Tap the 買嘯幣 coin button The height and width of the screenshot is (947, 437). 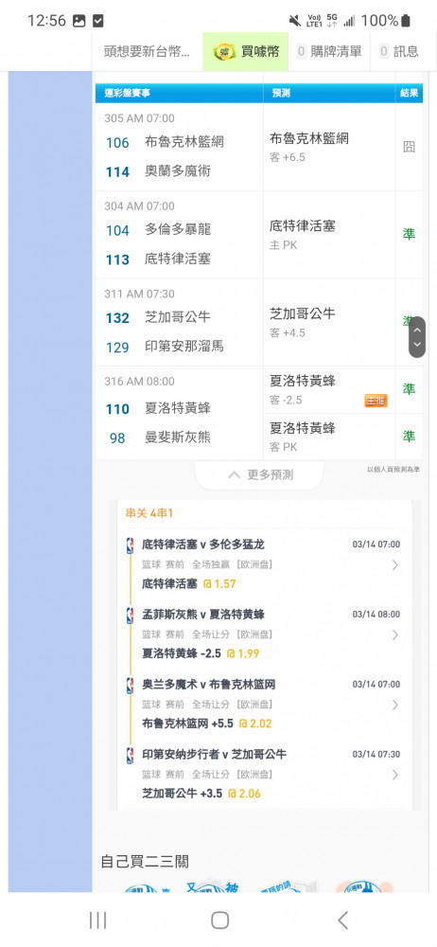point(246,51)
